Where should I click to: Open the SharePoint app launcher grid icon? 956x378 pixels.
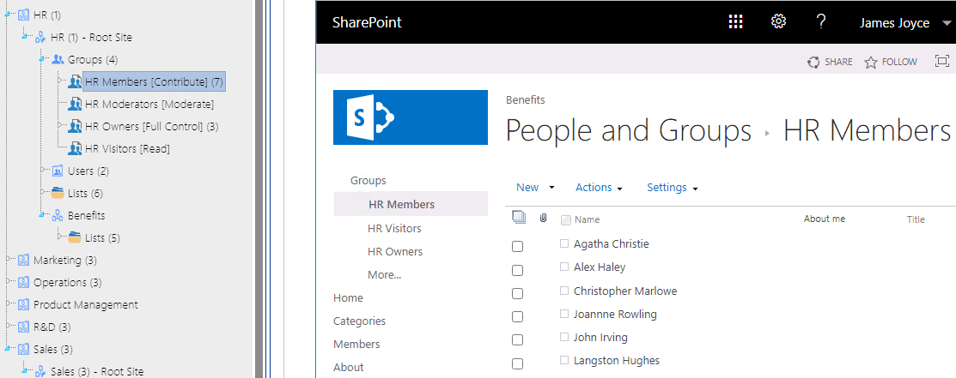pyautogui.click(x=735, y=22)
